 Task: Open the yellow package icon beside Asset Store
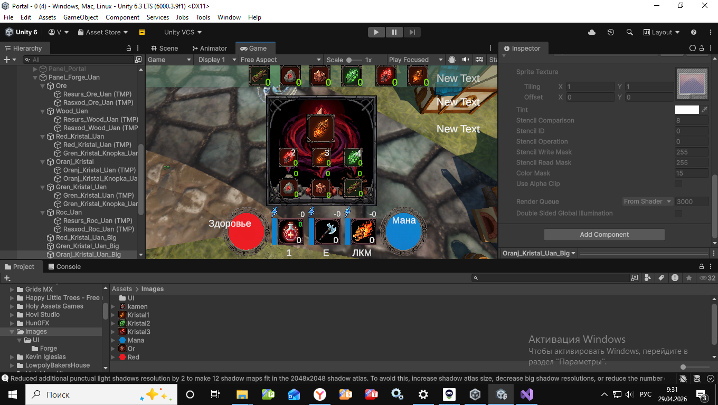[142, 32]
